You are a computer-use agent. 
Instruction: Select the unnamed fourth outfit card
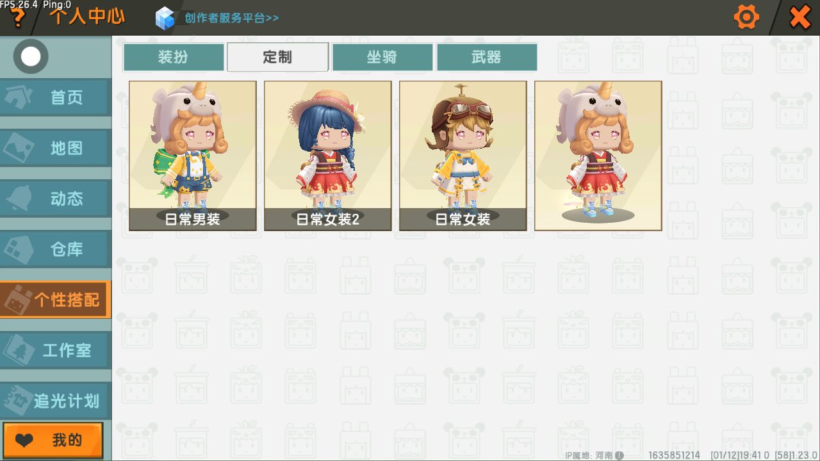[x=598, y=156]
